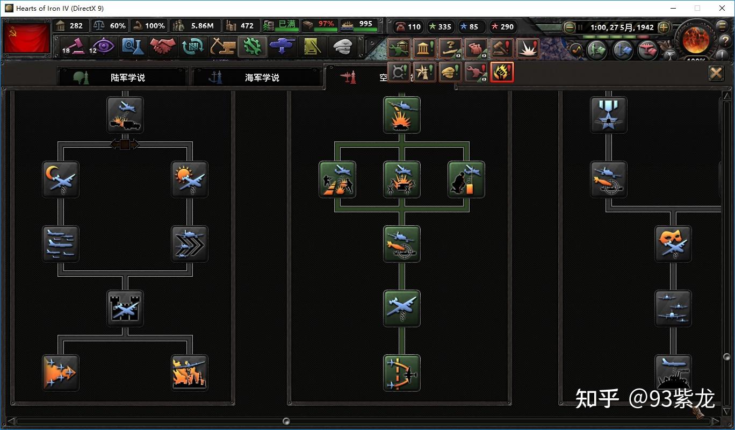Select the plane-with-chevrons doctrine
Image resolution: width=735 pixels, height=430 pixels.
190,244
